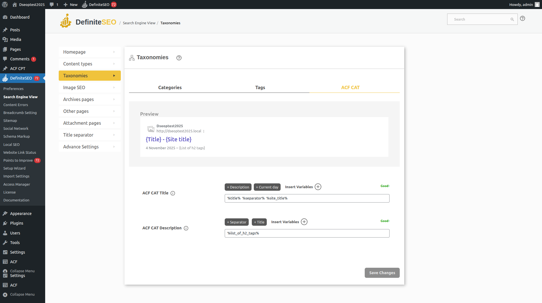Click the help circle icon beside the Taxonomies heading
Image resolution: width=542 pixels, height=303 pixels.
tap(179, 58)
